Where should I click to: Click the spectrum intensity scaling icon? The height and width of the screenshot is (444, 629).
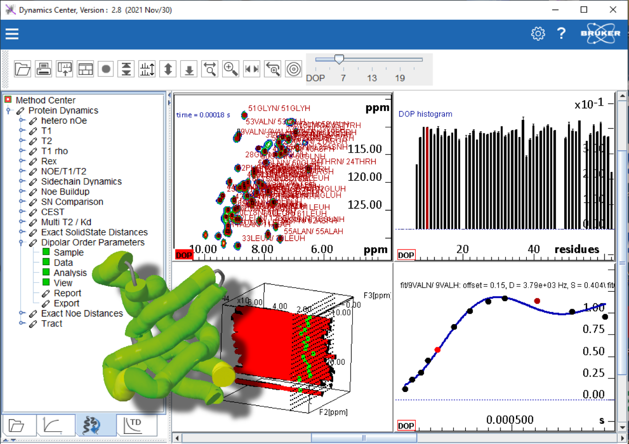147,69
